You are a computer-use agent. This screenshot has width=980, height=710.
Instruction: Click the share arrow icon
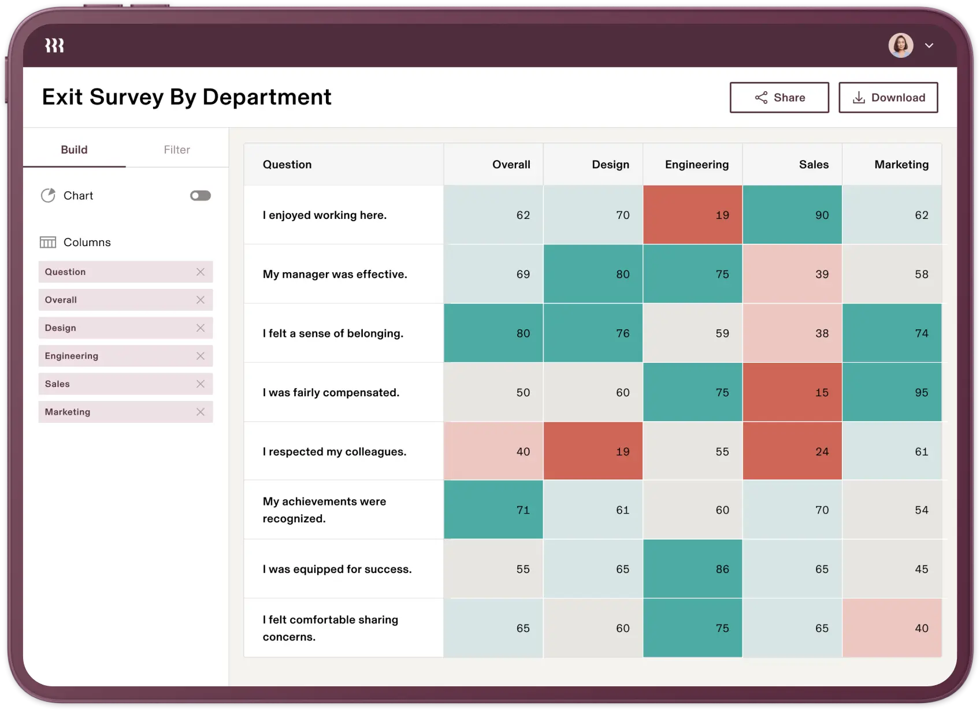pyautogui.click(x=760, y=97)
